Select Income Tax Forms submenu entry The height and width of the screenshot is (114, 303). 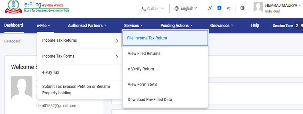tap(80, 56)
